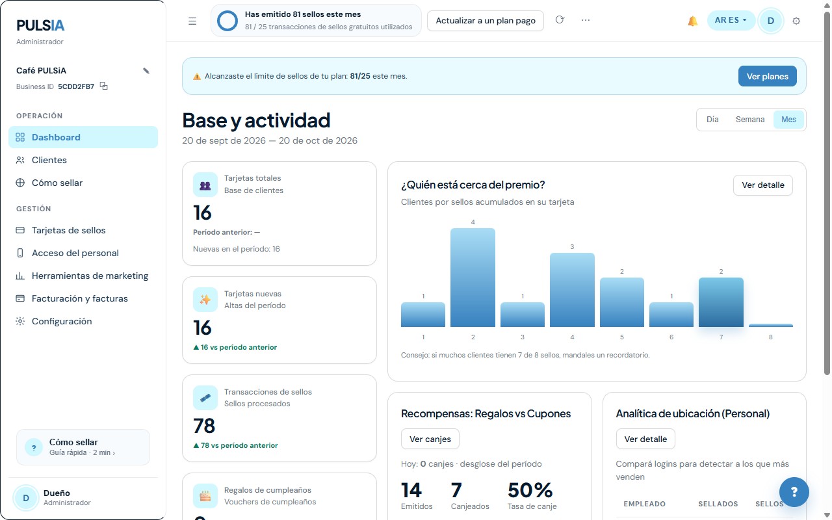Switch period view to Semana
Screen dimensions: 832x520
point(750,120)
